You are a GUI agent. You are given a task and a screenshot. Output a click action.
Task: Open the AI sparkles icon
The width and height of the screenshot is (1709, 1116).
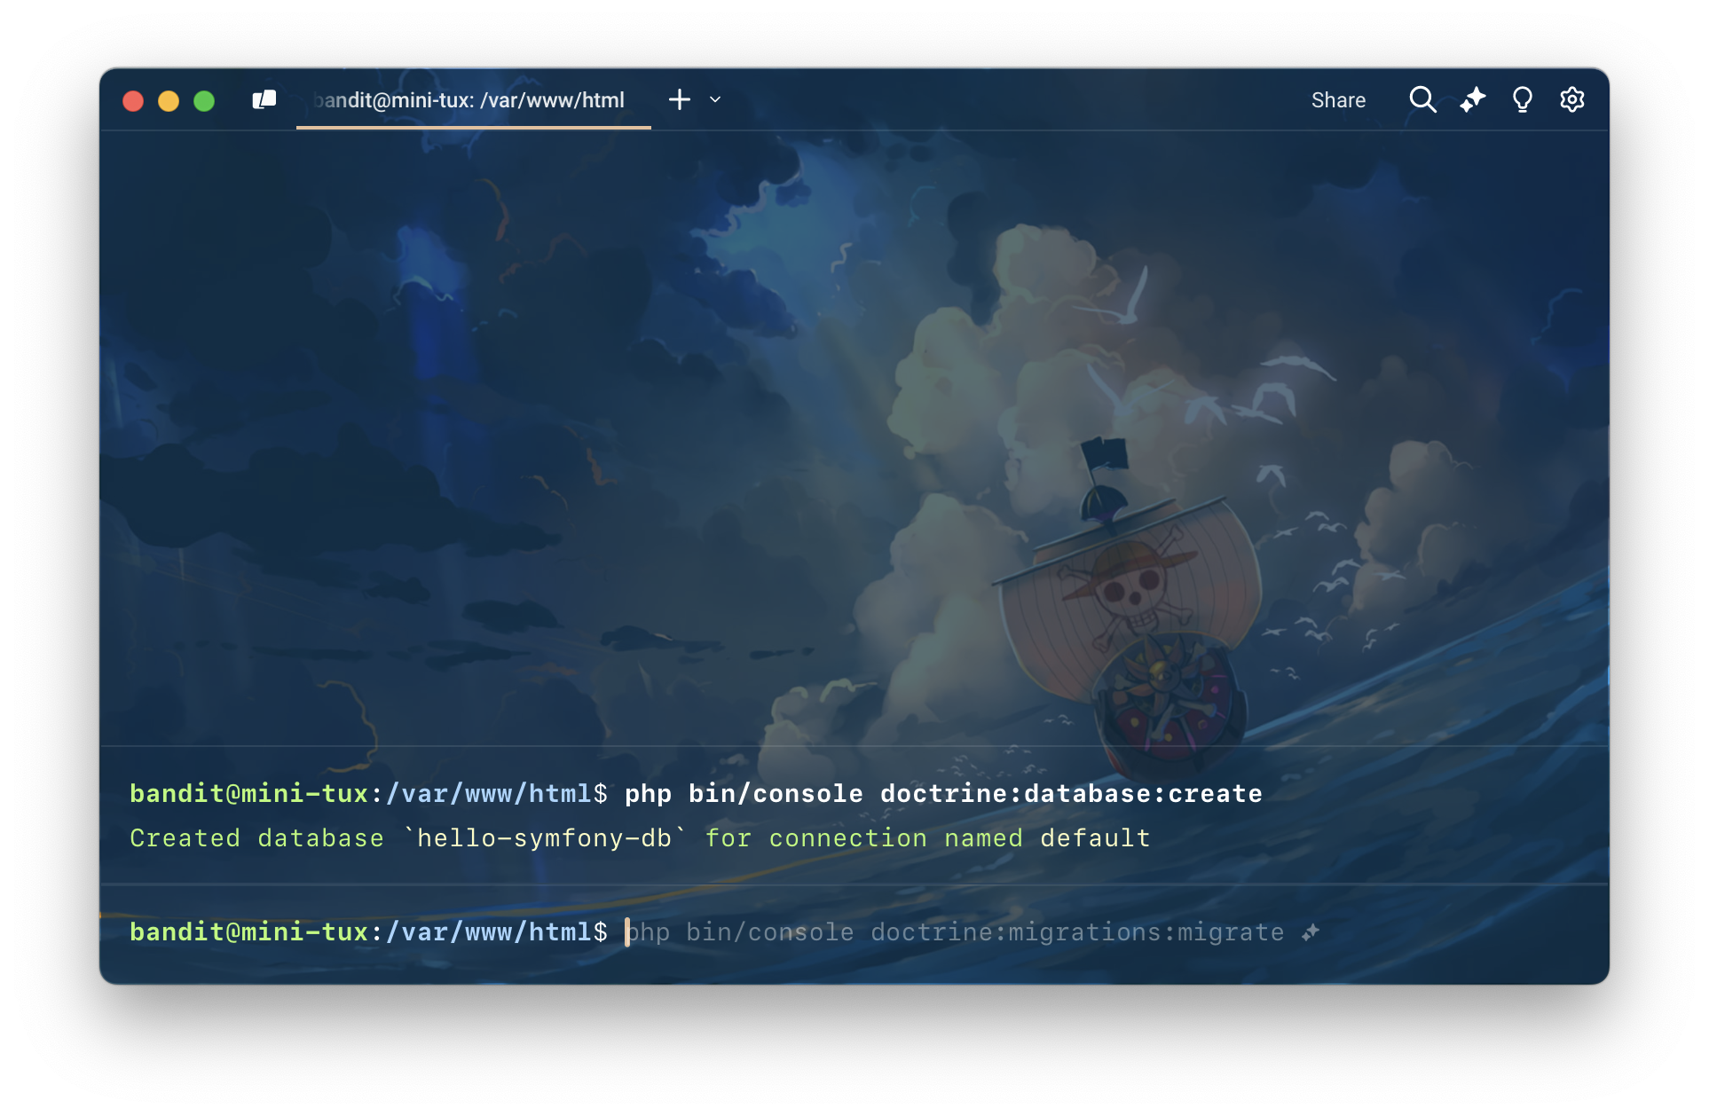click(x=1473, y=99)
